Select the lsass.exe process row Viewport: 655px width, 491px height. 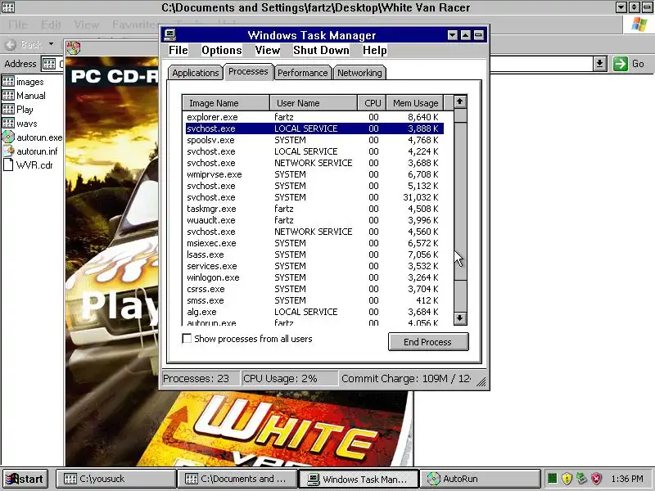[314, 255]
